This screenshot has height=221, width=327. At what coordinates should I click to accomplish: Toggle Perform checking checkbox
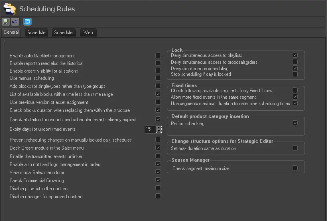point(295,123)
